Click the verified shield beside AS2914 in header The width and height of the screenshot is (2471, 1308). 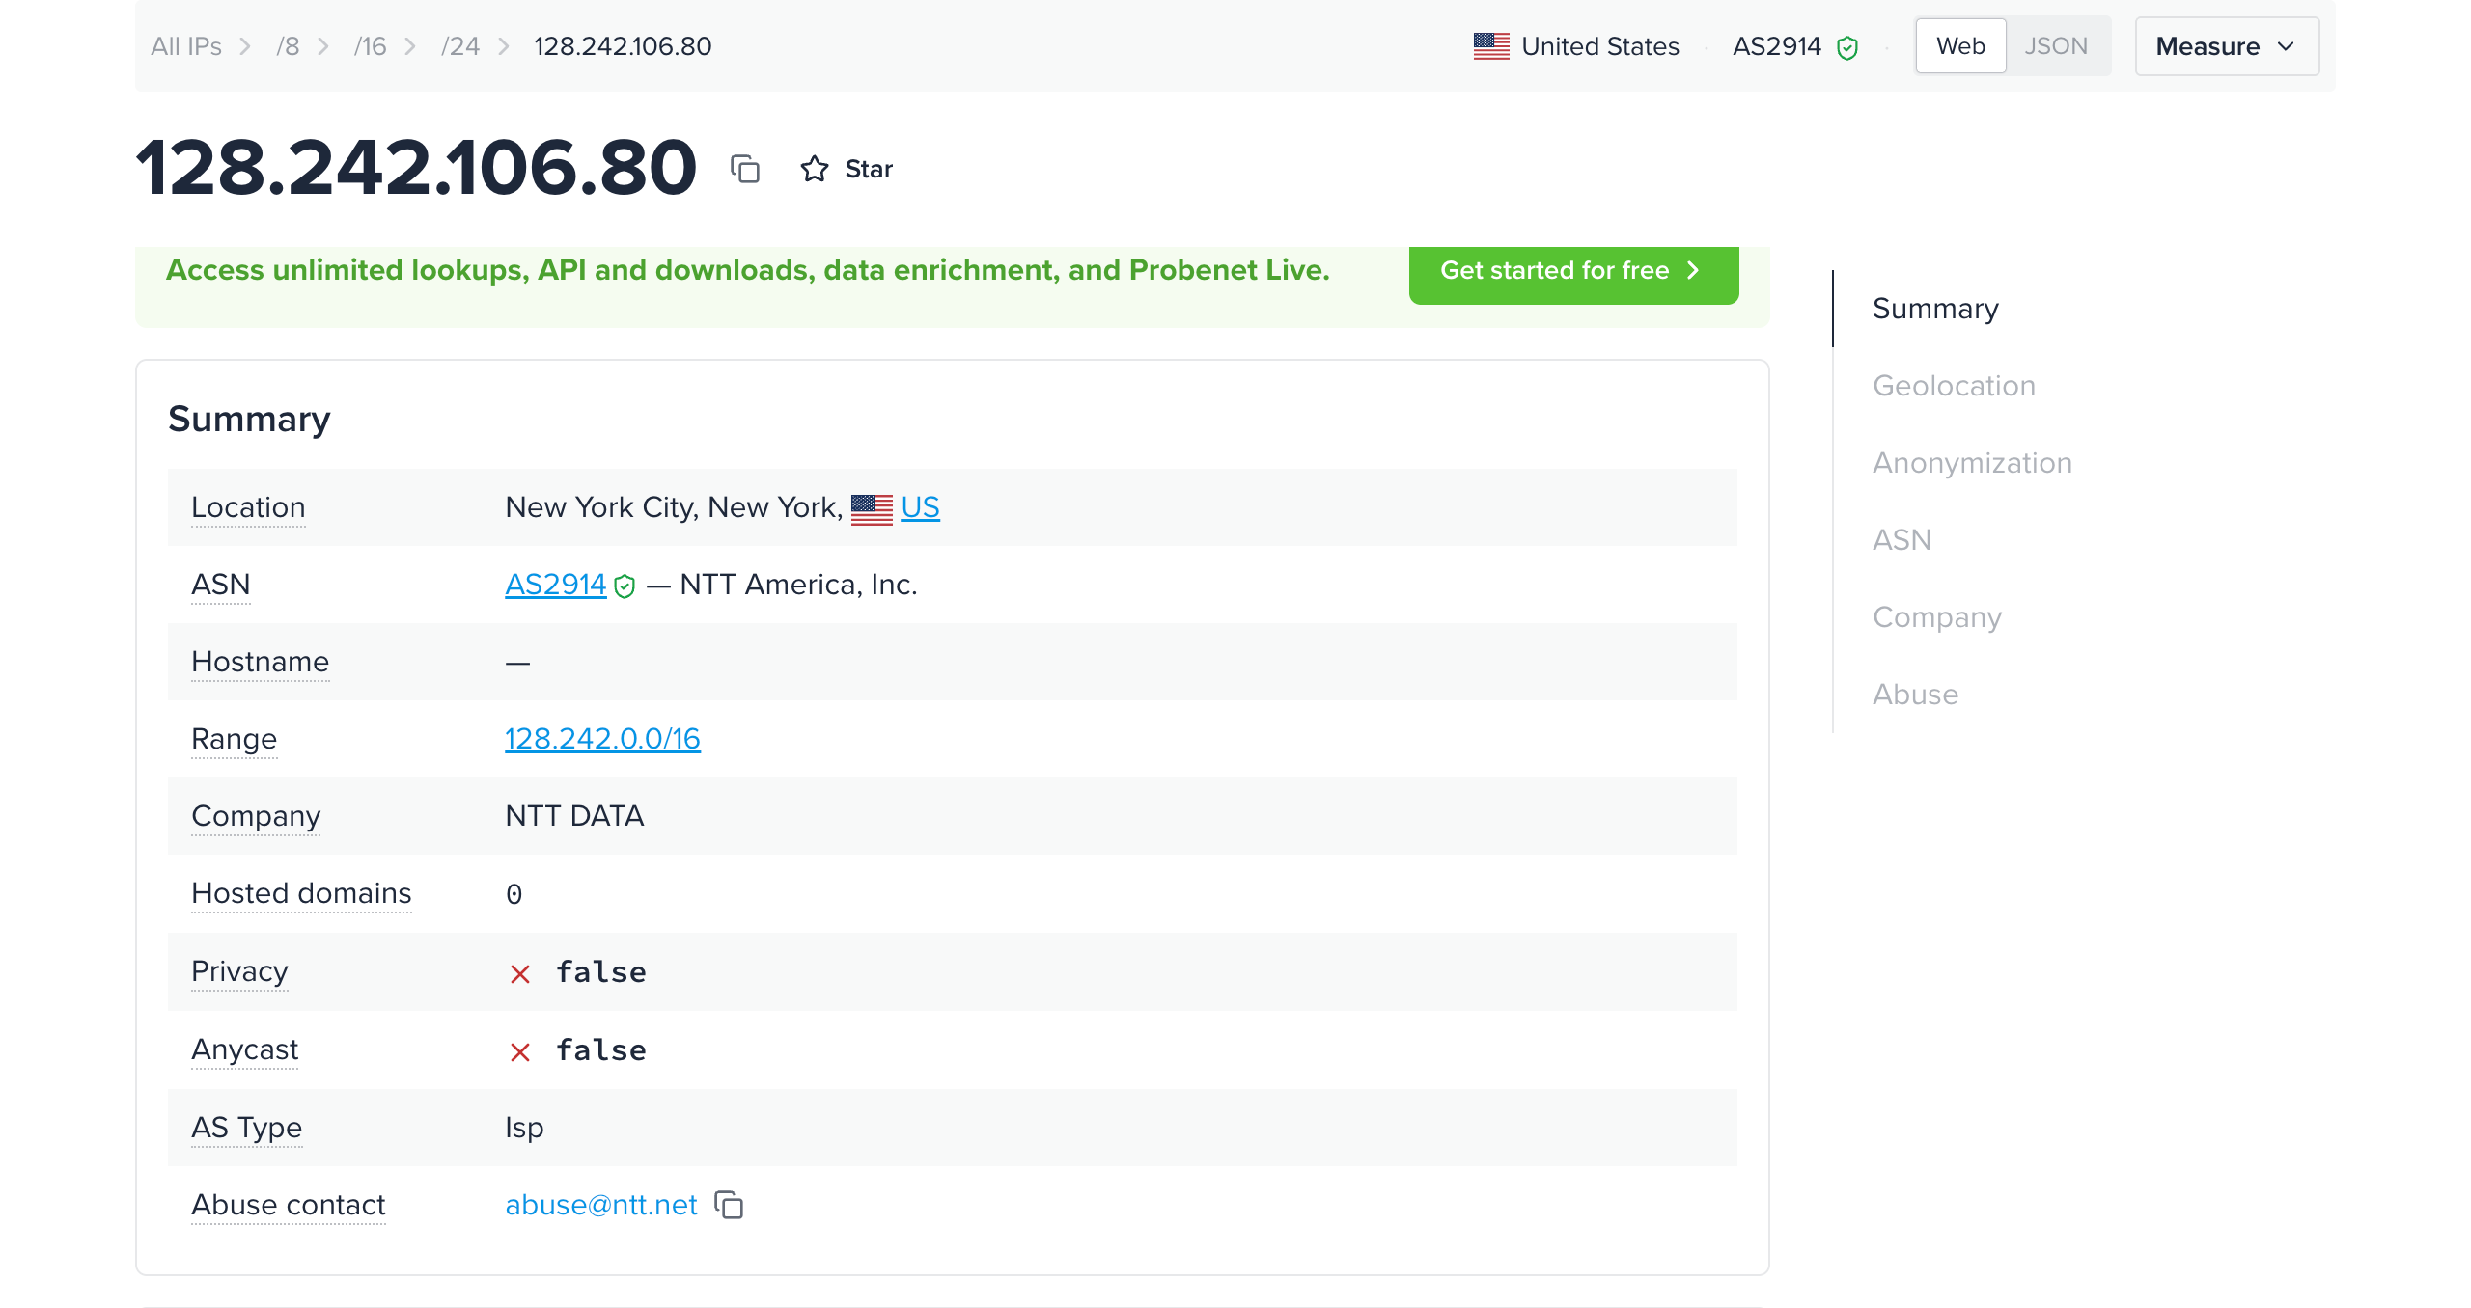(1847, 47)
